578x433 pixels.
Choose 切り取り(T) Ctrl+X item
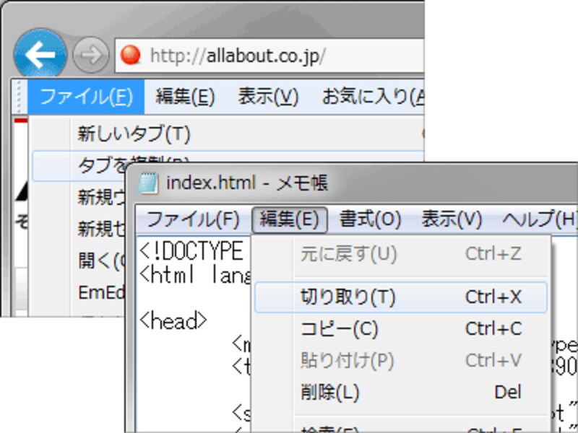401,297
